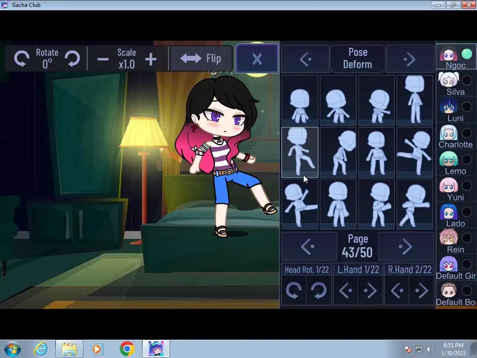Screen dimensions: 477x358
Task: Rotate character clockwise
Action: 72,58
